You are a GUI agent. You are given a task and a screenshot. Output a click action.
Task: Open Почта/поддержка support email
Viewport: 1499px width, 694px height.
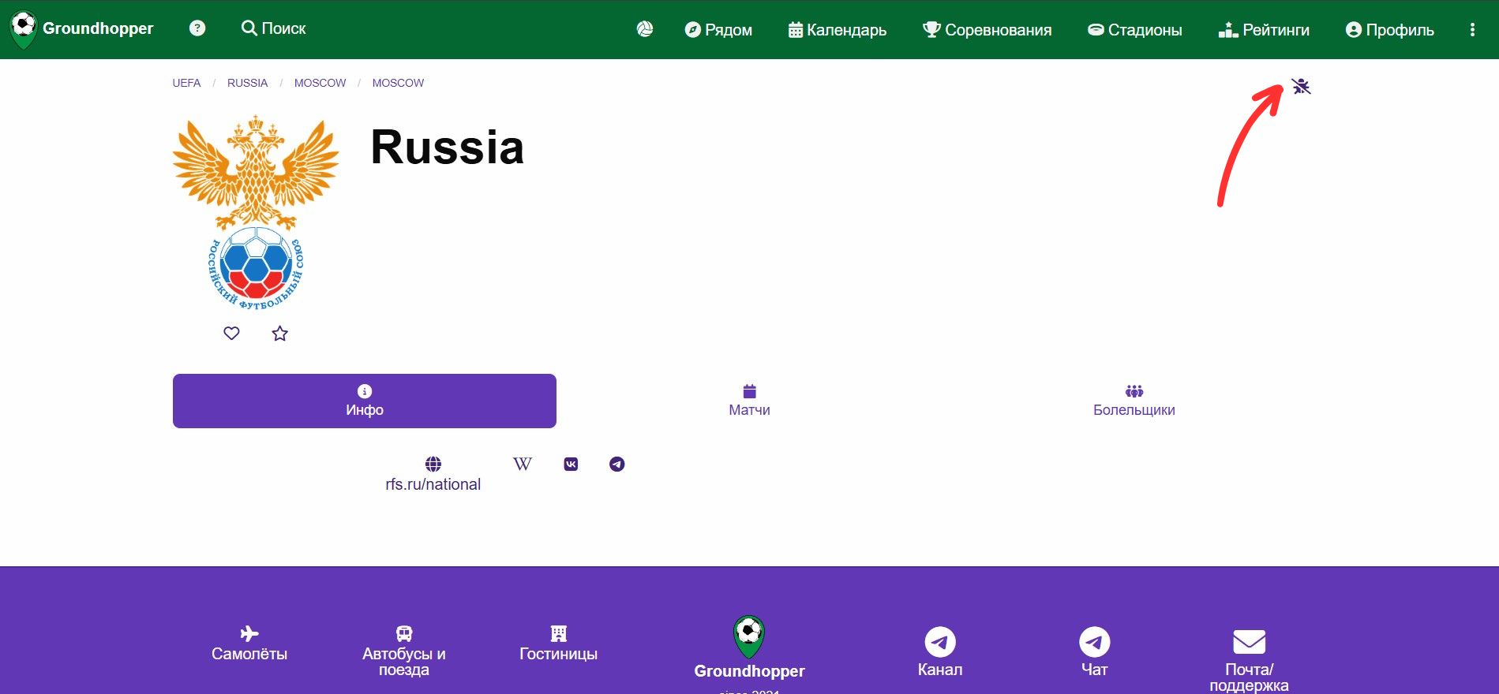click(1249, 661)
